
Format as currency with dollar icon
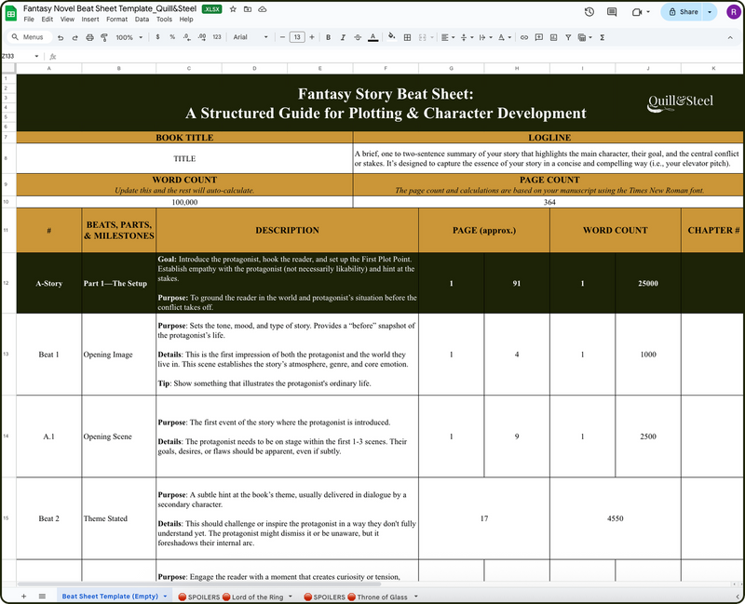coord(157,37)
